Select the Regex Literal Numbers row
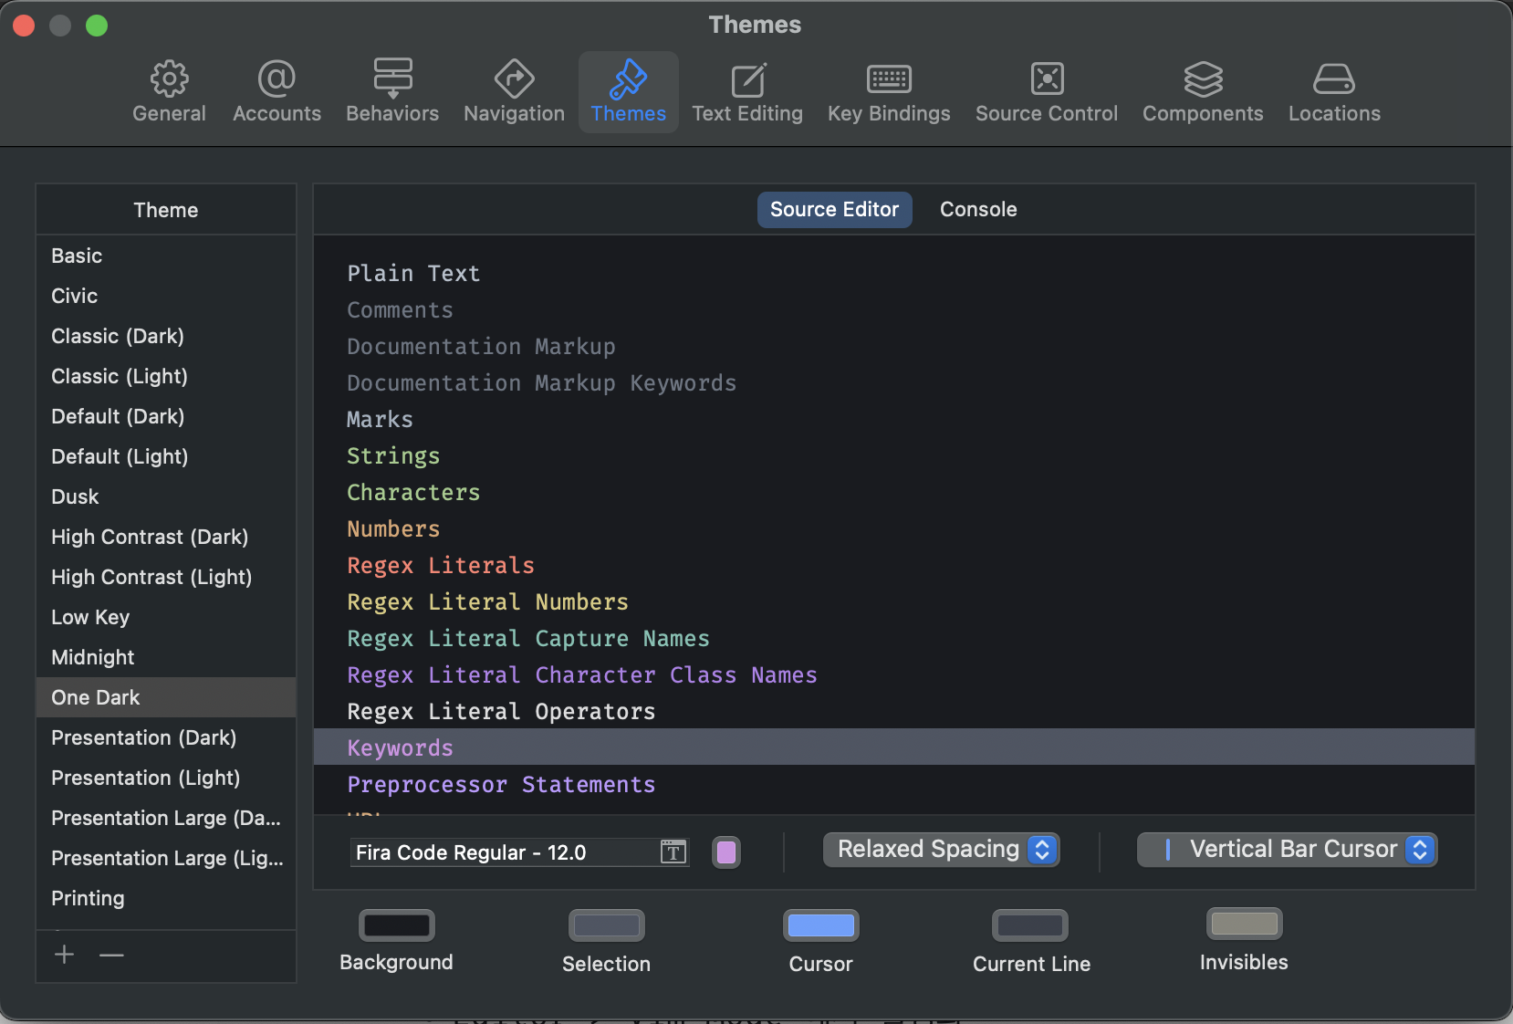Image resolution: width=1513 pixels, height=1024 pixels. coord(894,601)
